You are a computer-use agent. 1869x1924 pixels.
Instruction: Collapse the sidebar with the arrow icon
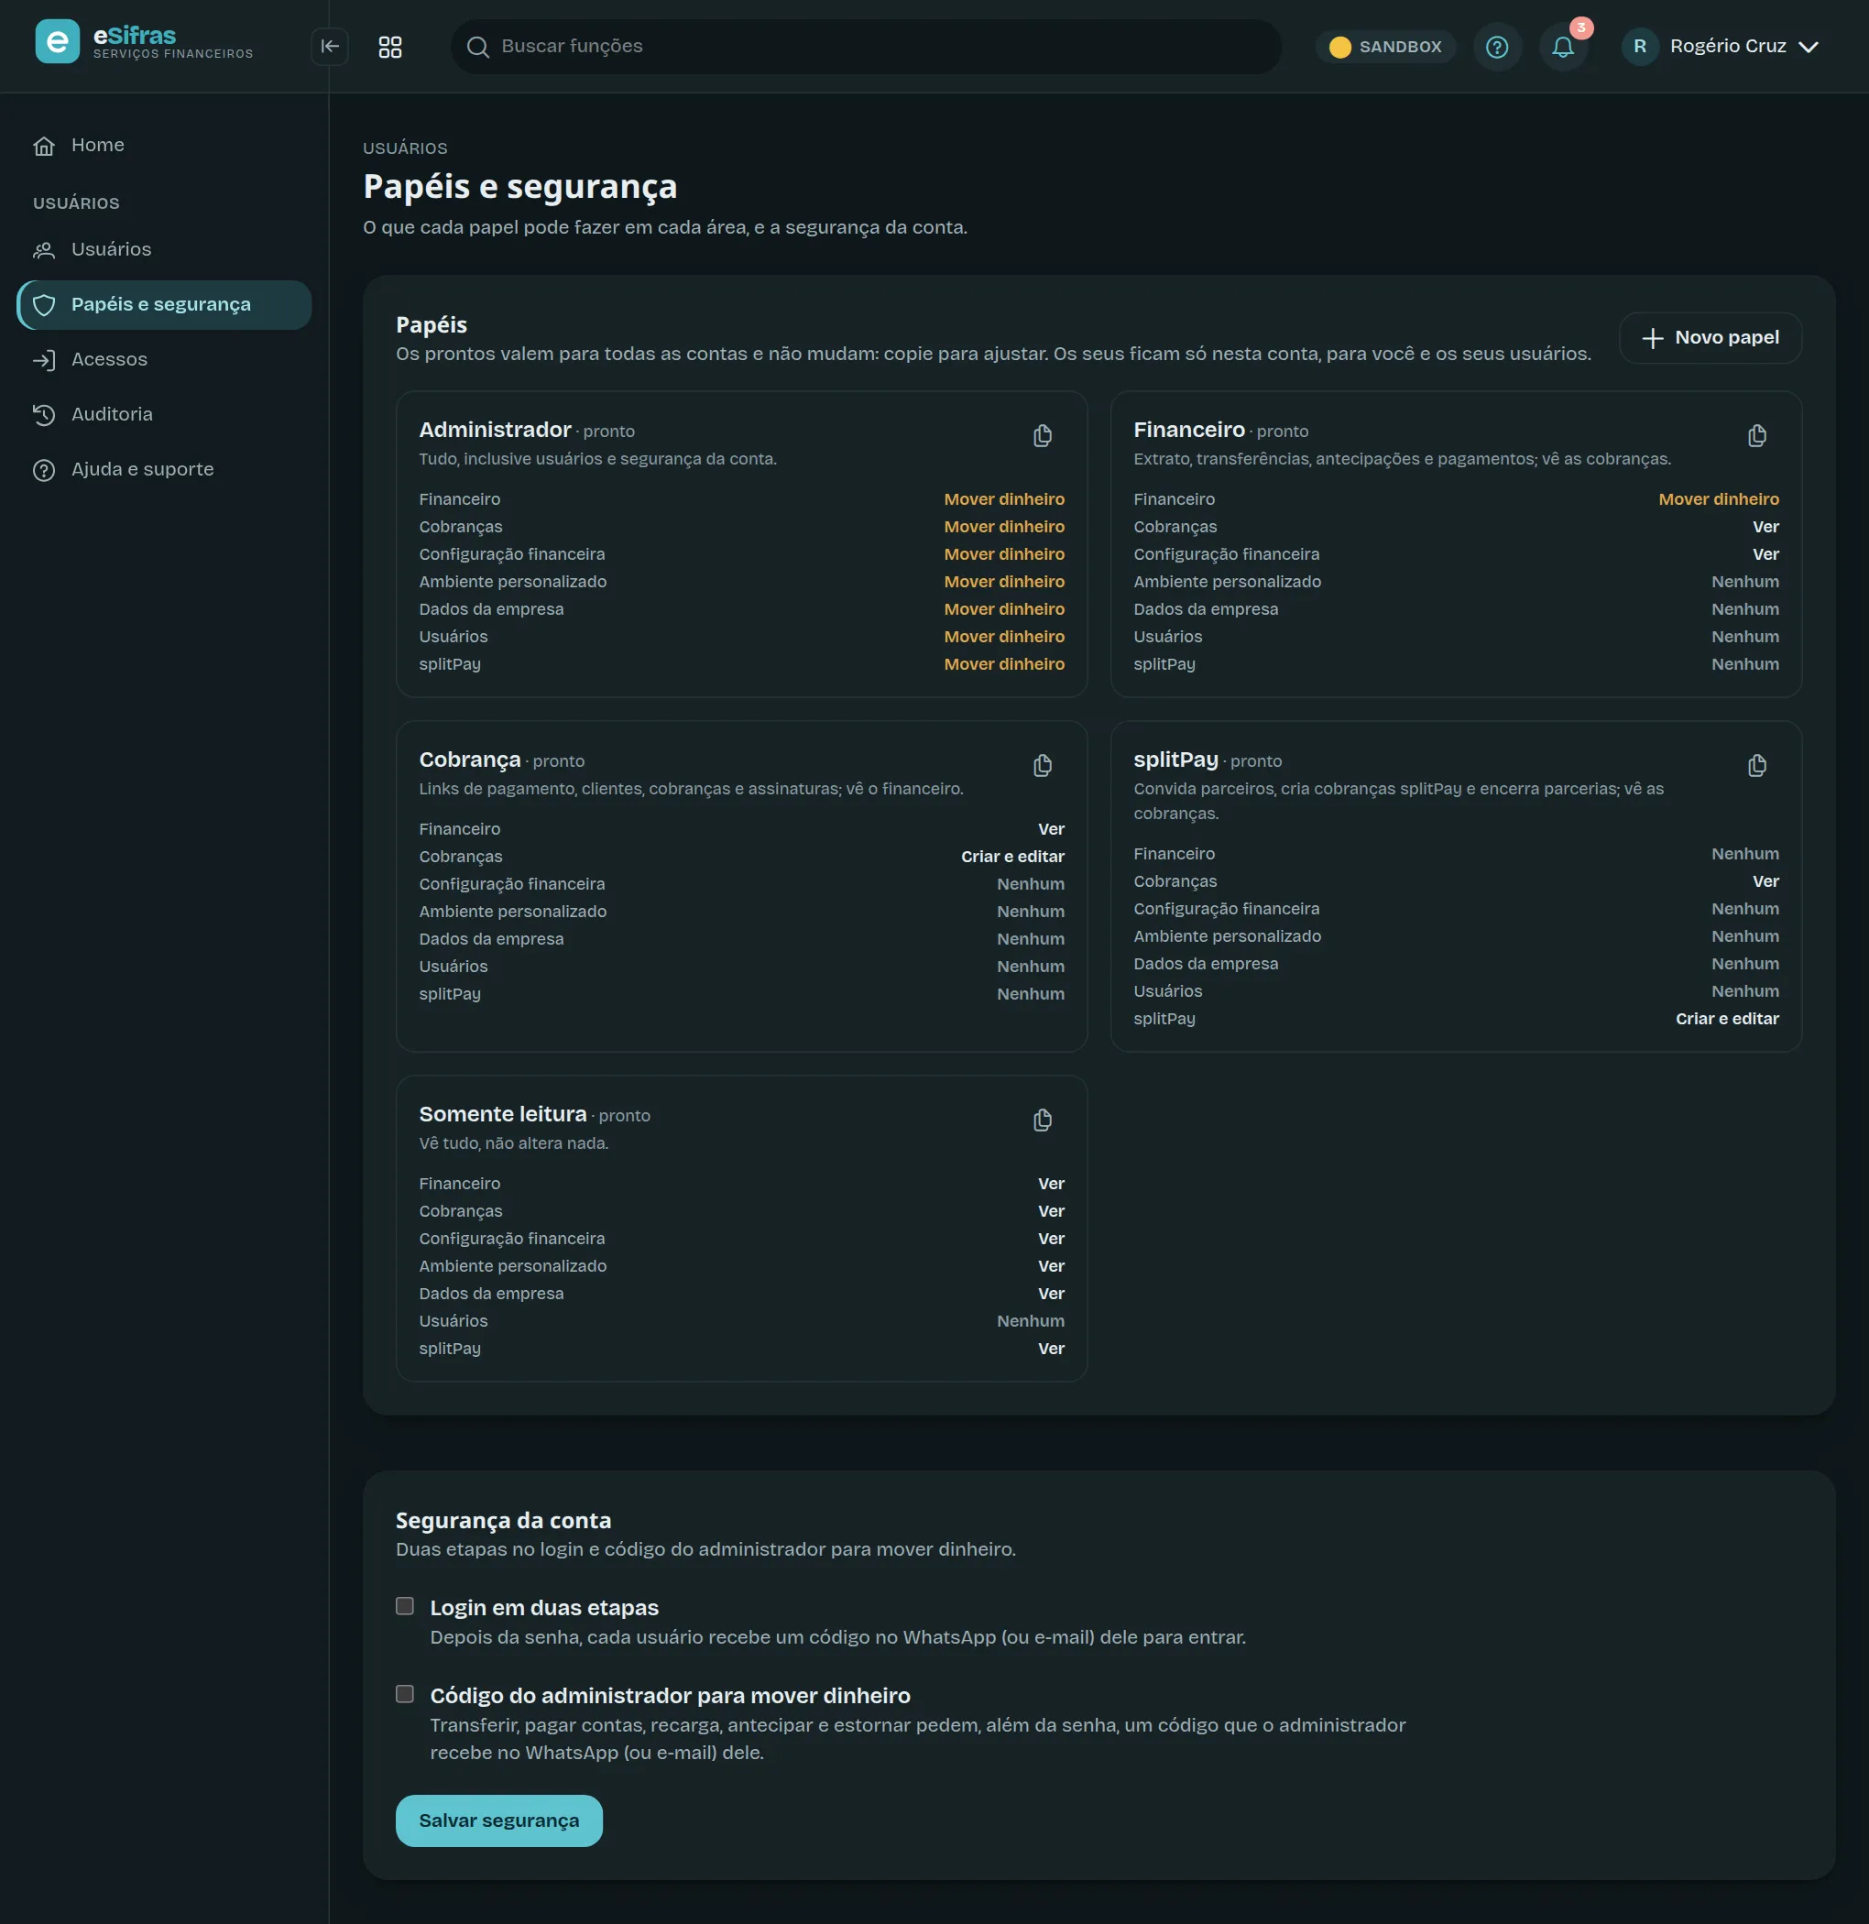(330, 46)
